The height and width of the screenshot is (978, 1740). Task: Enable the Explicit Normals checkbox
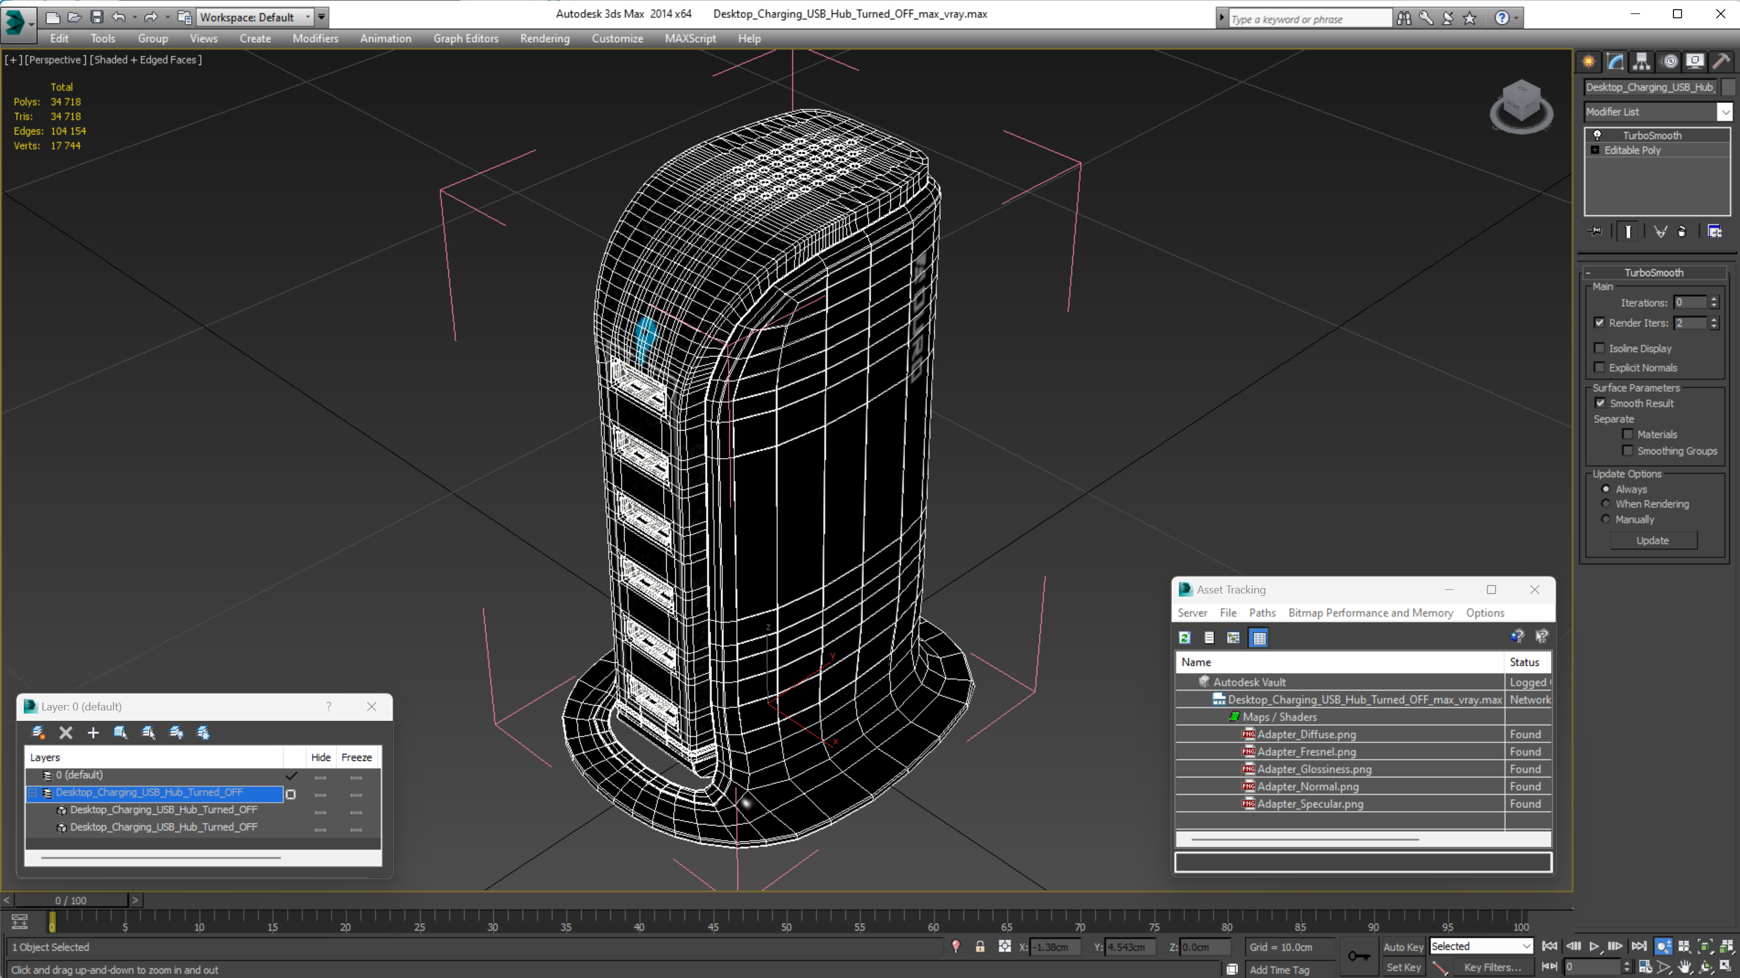pos(1600,367)
